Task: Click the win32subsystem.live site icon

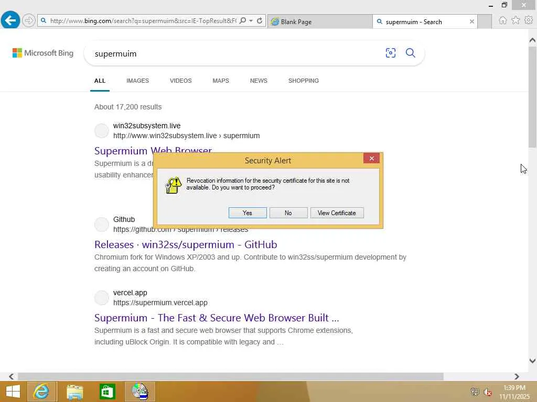Action: click(x=101, y=130)
